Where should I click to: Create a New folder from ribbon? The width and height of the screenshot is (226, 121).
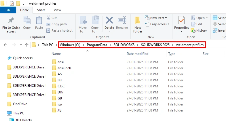click(x=138, y=24)
